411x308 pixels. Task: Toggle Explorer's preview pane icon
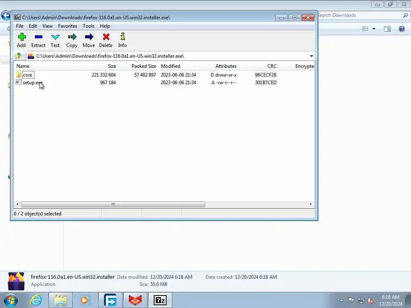point(387,29)
